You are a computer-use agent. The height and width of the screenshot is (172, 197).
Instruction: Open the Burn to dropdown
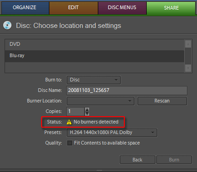[94, 80]
